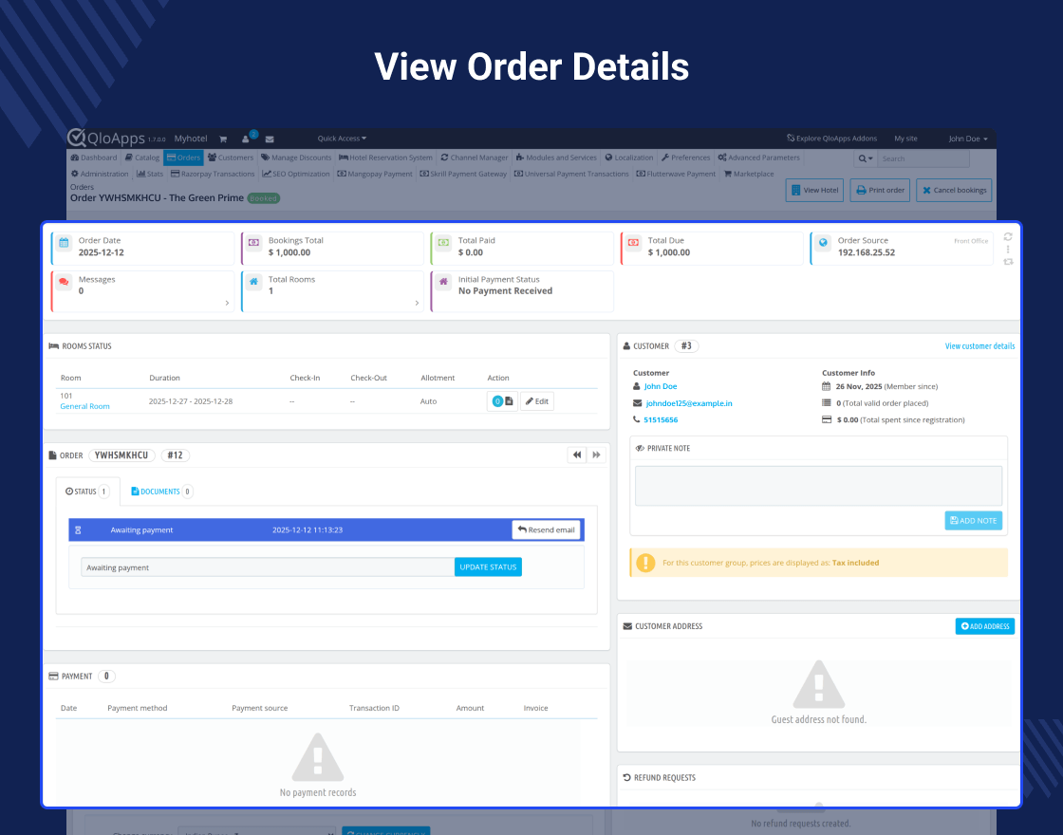
Task: Click the Initial Payment Status home icon
Action: (x=443, y=281)
